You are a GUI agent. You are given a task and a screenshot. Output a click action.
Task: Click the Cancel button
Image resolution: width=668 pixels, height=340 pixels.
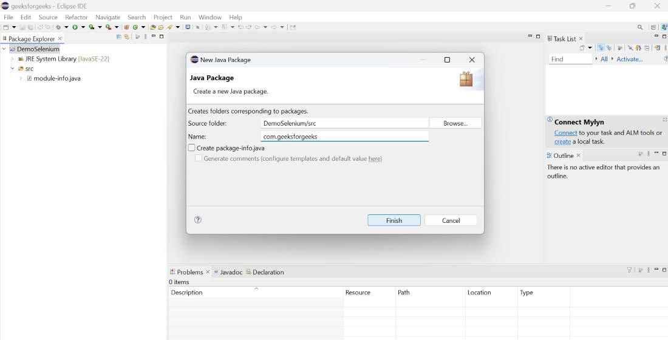(x=451, y=220)
